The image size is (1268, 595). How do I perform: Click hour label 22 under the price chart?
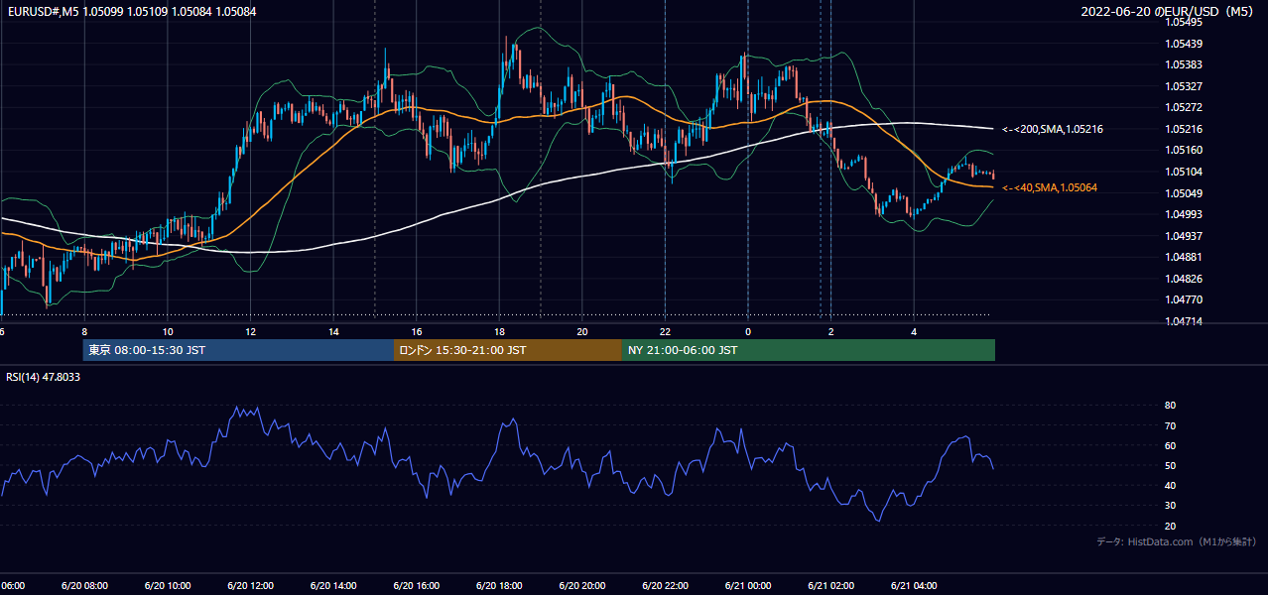click(x=665, y=331)
